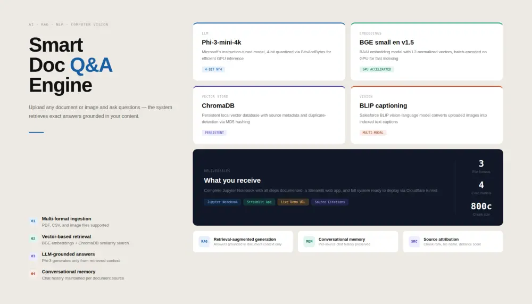
Task: Click the Streamlit App pill
Action: pos(259,202)
